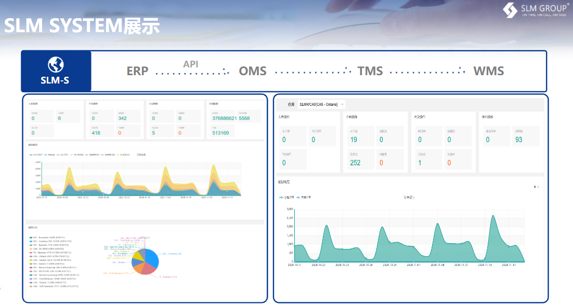Click the value 6 card in the left dashboard
The height and width of the screenshot is (307, 573).
(x=68, y=116)
